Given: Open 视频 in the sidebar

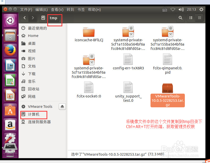Looking at the screenshot, I should coord(43,51).
